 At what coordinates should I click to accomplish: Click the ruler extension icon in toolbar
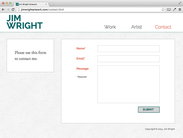(x=169, y=9)
